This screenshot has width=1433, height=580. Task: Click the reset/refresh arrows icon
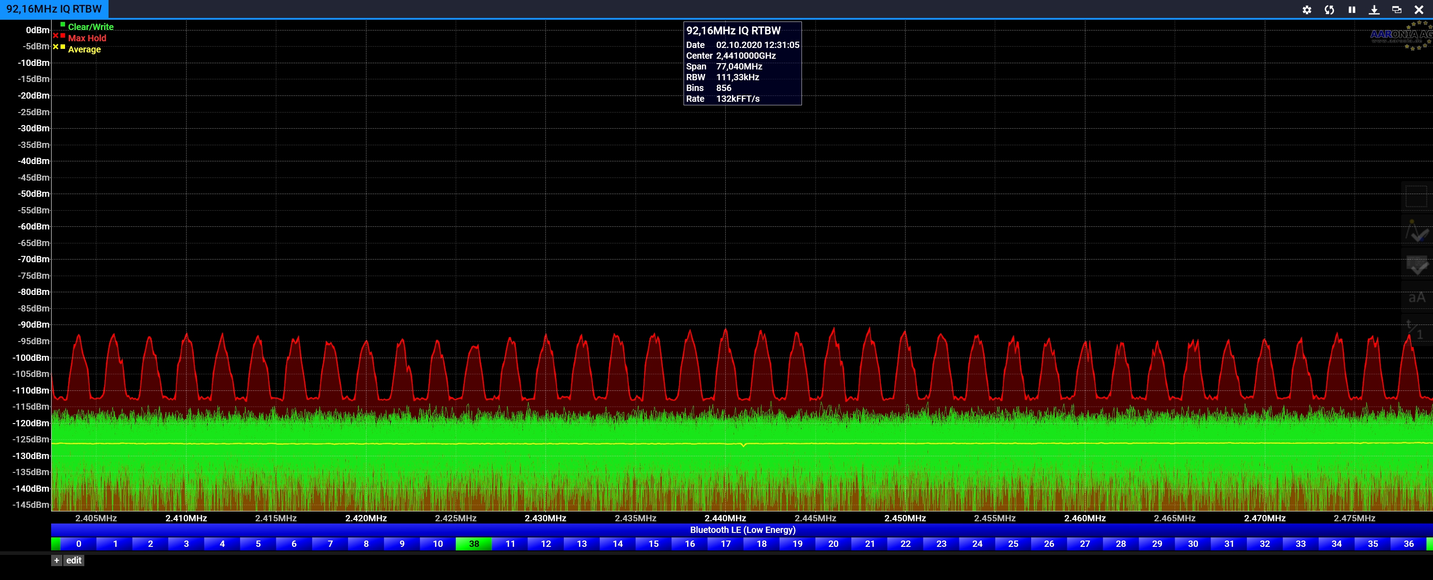pos(1329,9)
